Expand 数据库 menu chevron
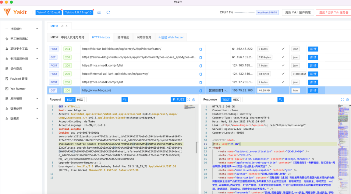 (37, 118)
